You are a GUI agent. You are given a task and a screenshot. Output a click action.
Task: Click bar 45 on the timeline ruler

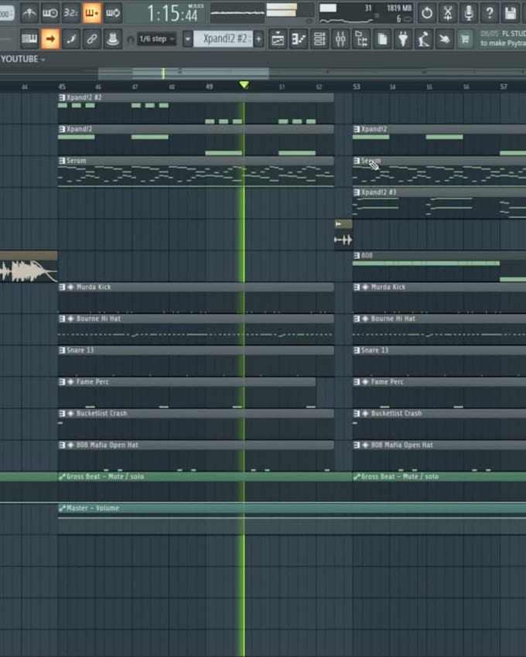pos(62,87)
